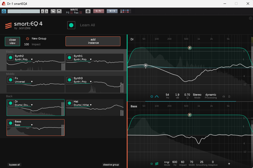Image resolution: width=253 pixels, height=168 pixels.
Task: Open the load preset folder icon
Action: (x=53, y=11)
